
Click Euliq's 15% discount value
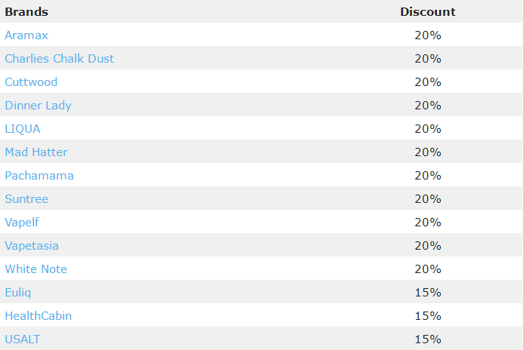428,293
